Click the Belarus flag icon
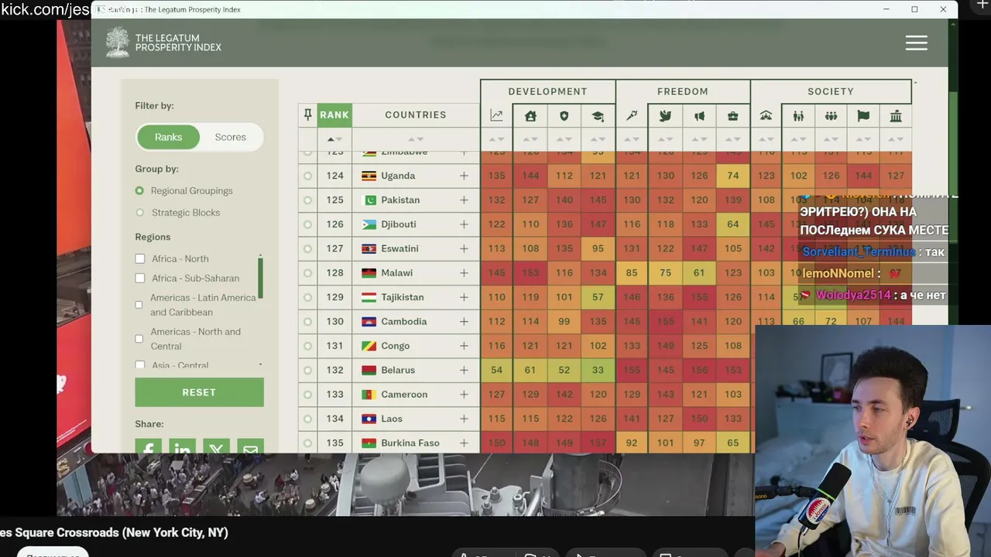 (x=369, y=370)
